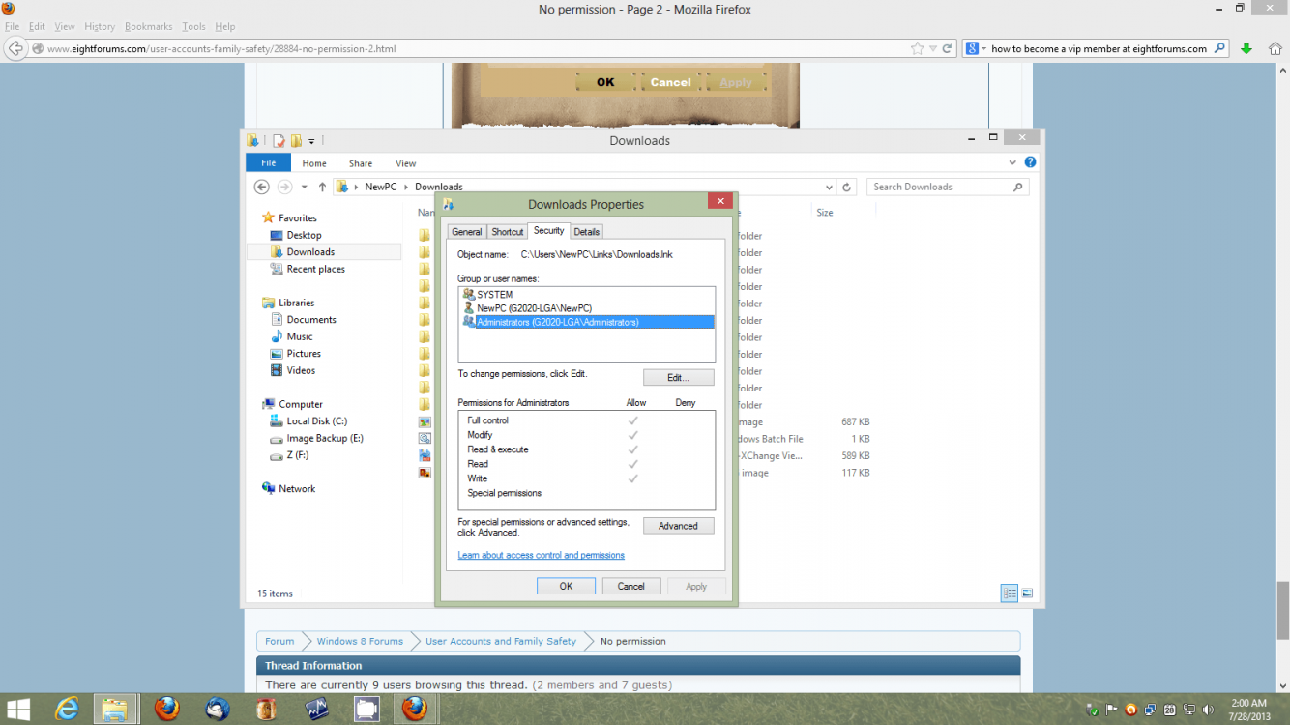
Task: Click the Edit... permissions button
Action: pyautogui.click(x=679, y=377)
